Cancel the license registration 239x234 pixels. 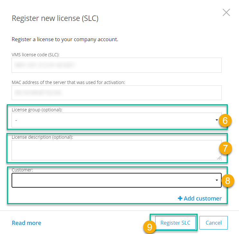(x=213, y=223)
